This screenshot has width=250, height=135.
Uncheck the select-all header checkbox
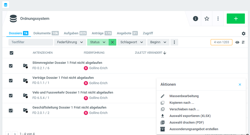click(11, 53)
